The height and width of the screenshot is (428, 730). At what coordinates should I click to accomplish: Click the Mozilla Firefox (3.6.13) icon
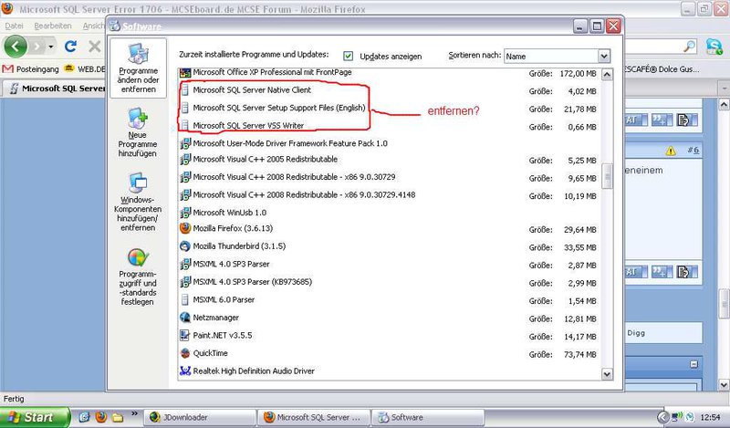pos(185,228)
